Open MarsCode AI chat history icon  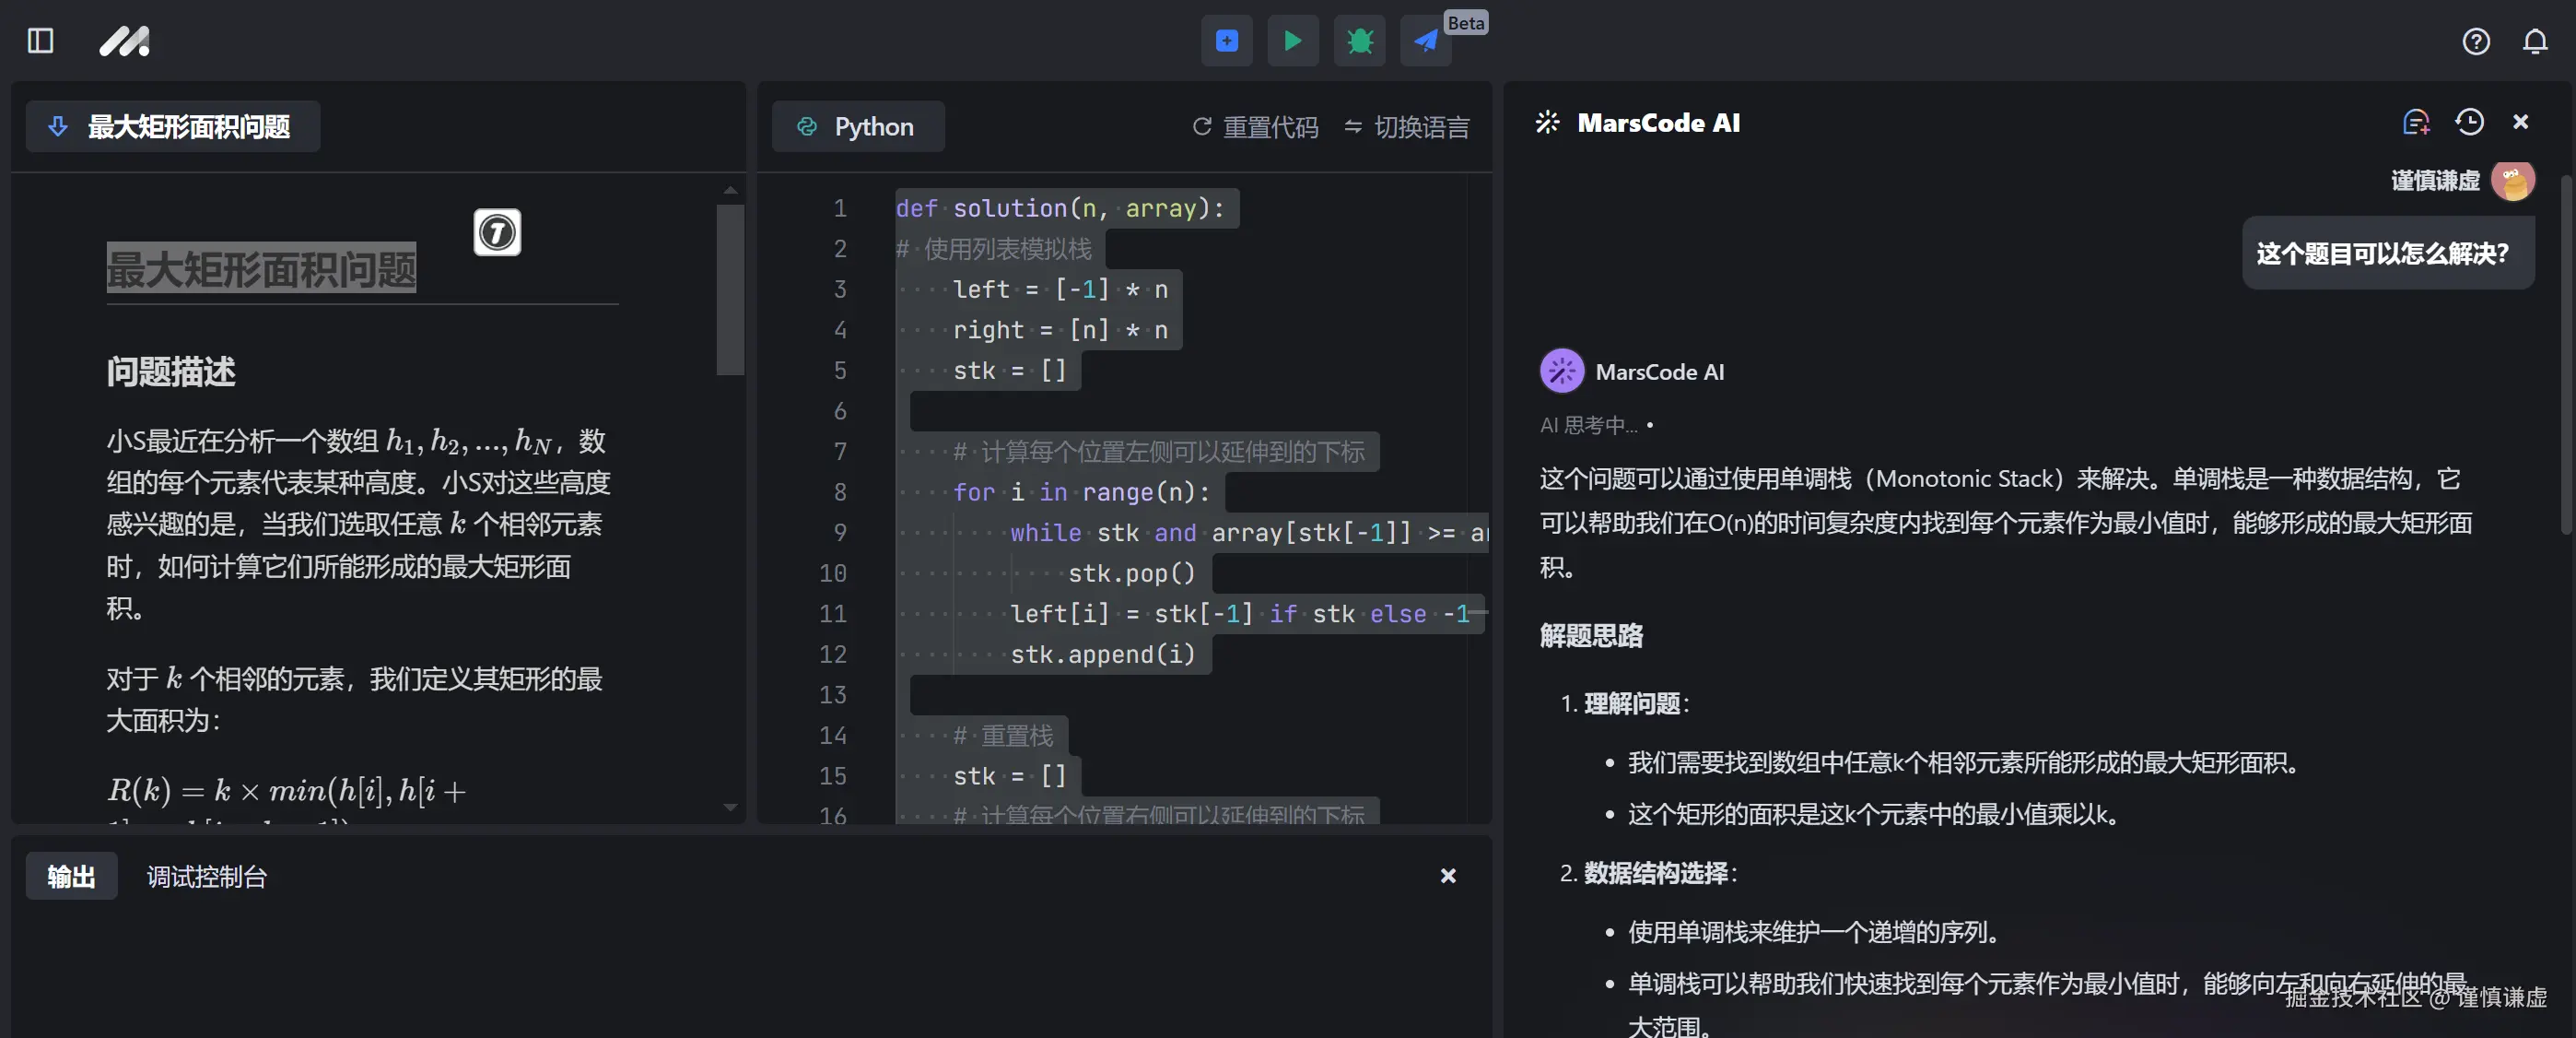pyautogui.click(x=2468, y=122)
